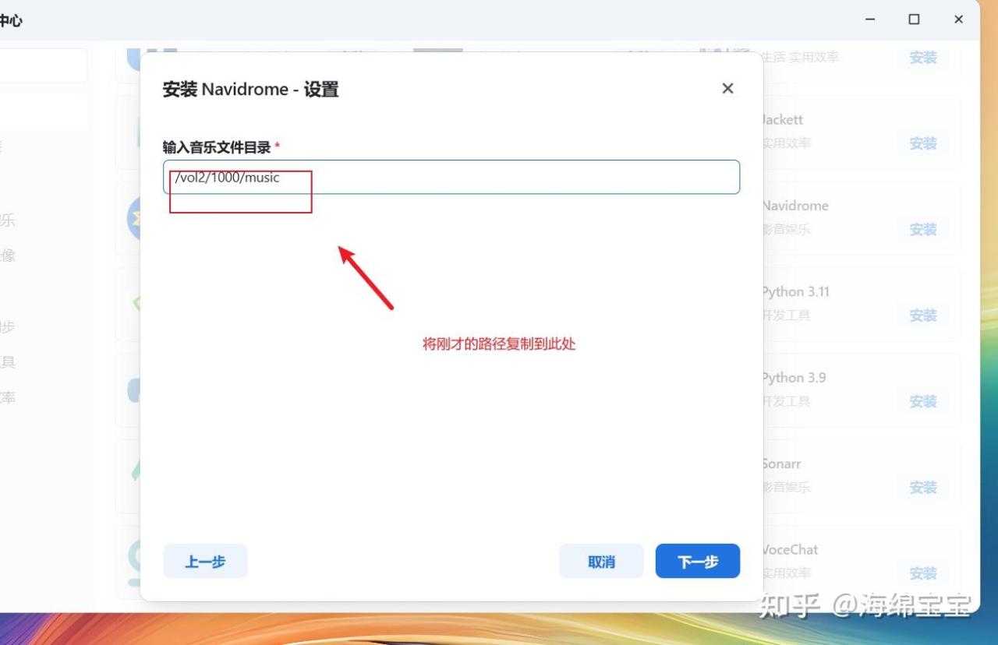This screenshot has height=645, width=998.
Task: Minimize the app center window
Action: (869, 19)
